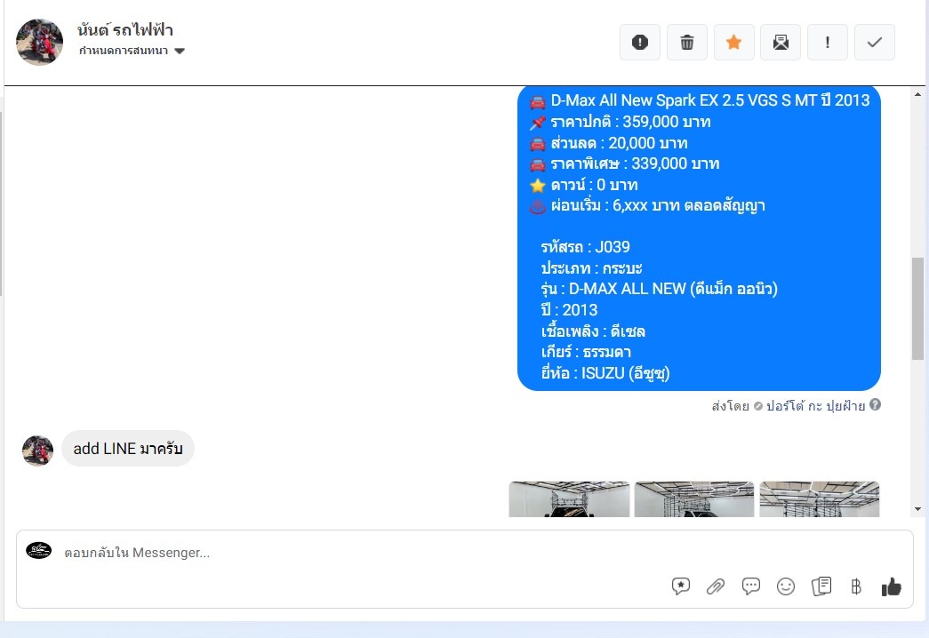Mark conversation done with the checkmark

(875, 42)
